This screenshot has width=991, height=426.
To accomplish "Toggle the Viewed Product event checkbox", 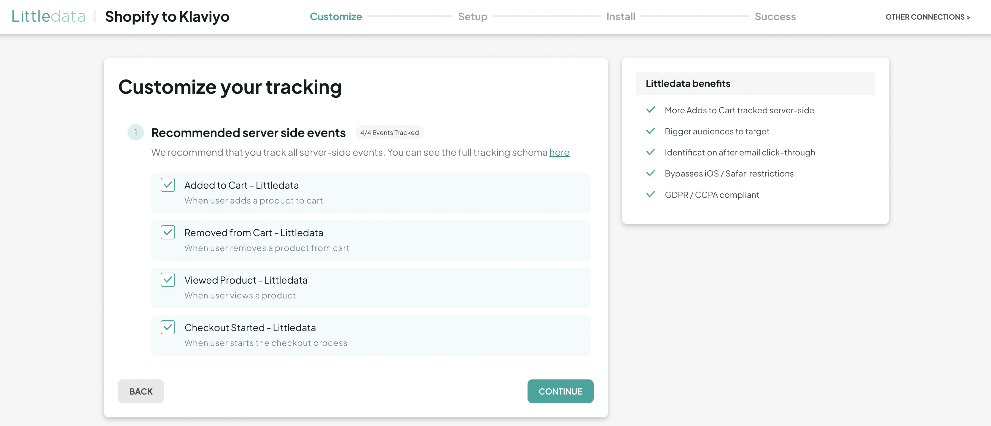I will (x=168, y=280).
